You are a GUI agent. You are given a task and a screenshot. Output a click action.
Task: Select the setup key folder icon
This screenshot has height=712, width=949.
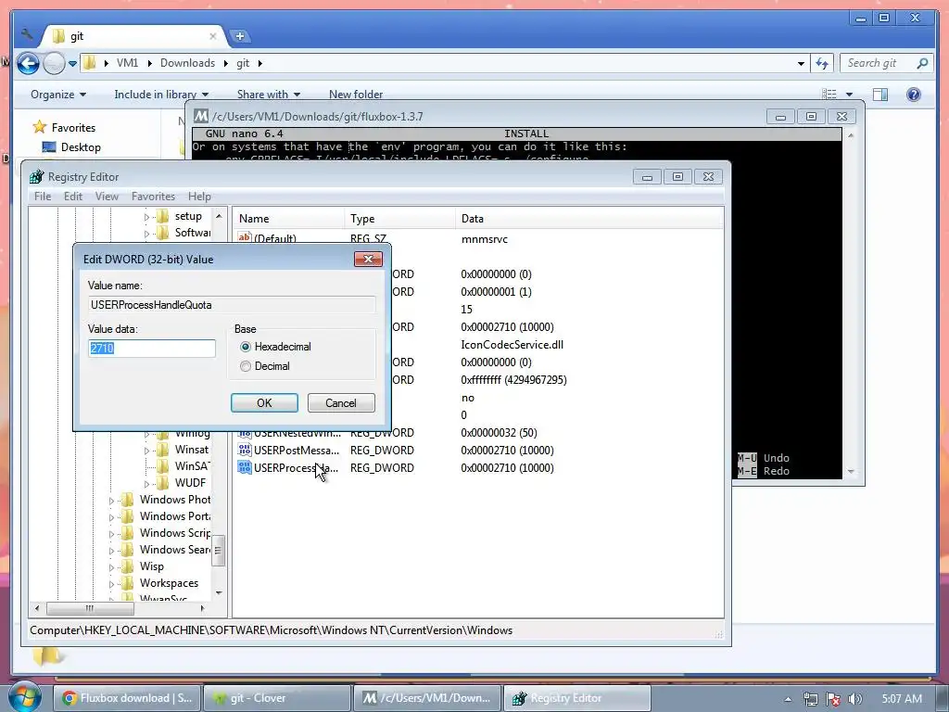click(x=162, y=216)
